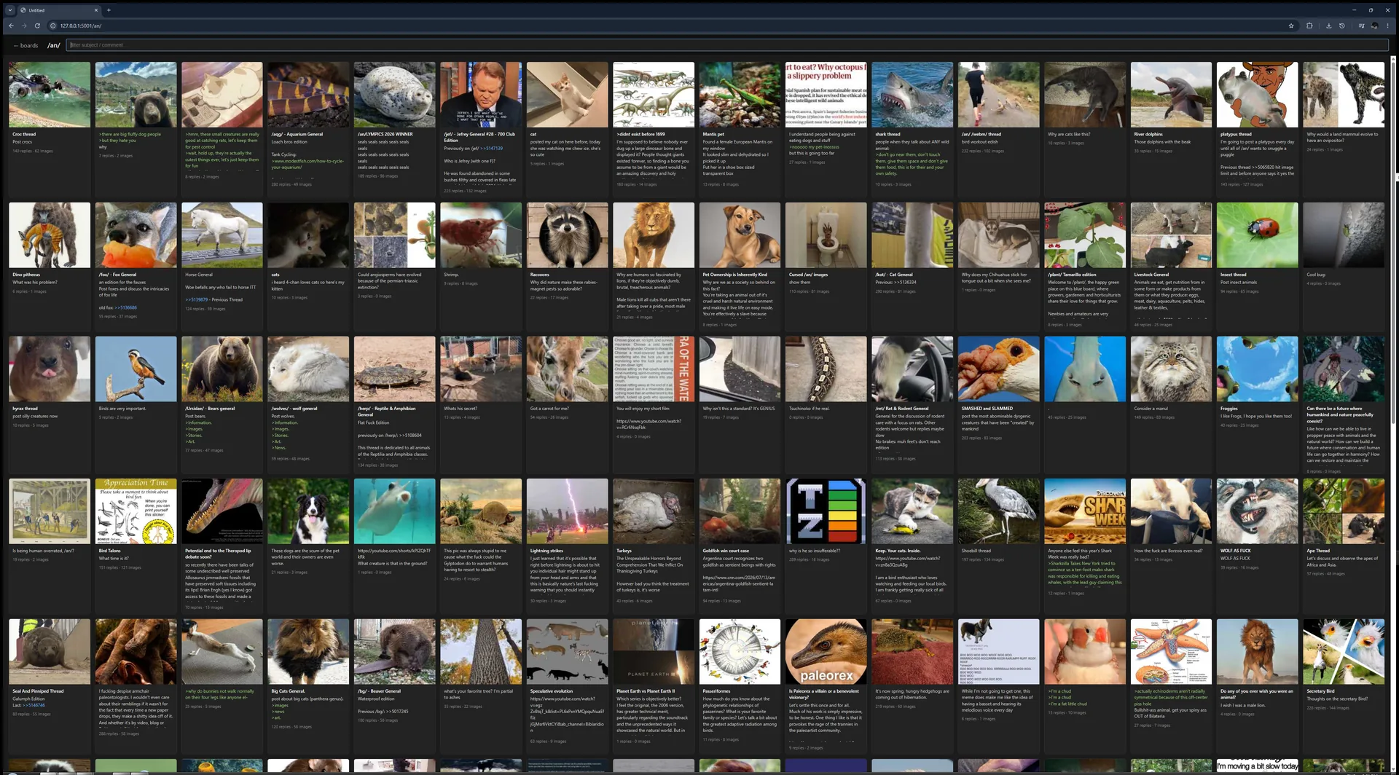The width and height of the screenshot is (1399, 775).
Task: Open the Big Cats General thumbnail
Action: coord(308,652)
